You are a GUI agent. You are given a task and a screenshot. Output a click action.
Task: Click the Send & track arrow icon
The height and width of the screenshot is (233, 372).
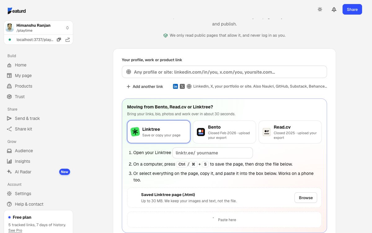(x=9, y=118)
